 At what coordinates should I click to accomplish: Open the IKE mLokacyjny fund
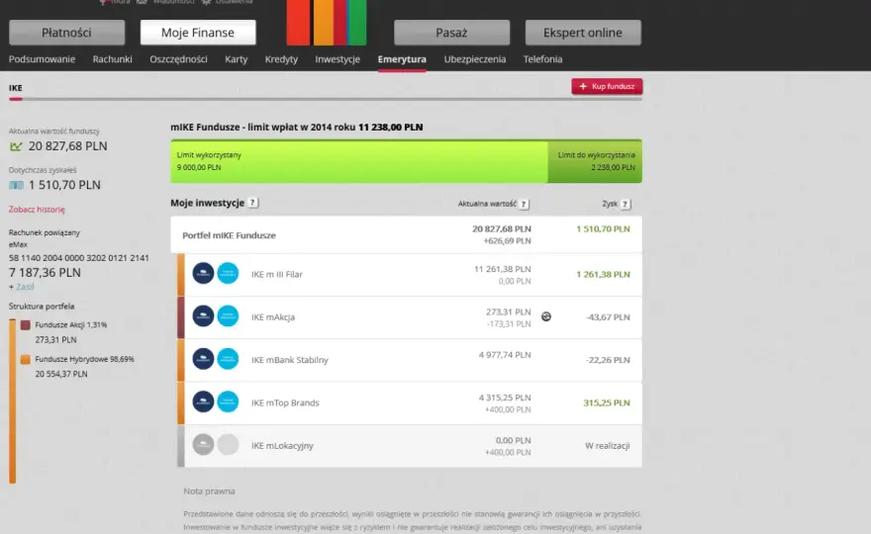click(x=410, y=446)
